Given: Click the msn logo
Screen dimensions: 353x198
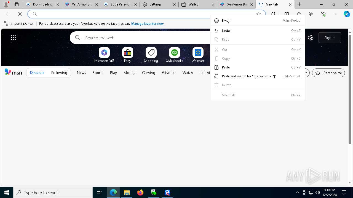Looking at the screenshot, I should 13,72.
